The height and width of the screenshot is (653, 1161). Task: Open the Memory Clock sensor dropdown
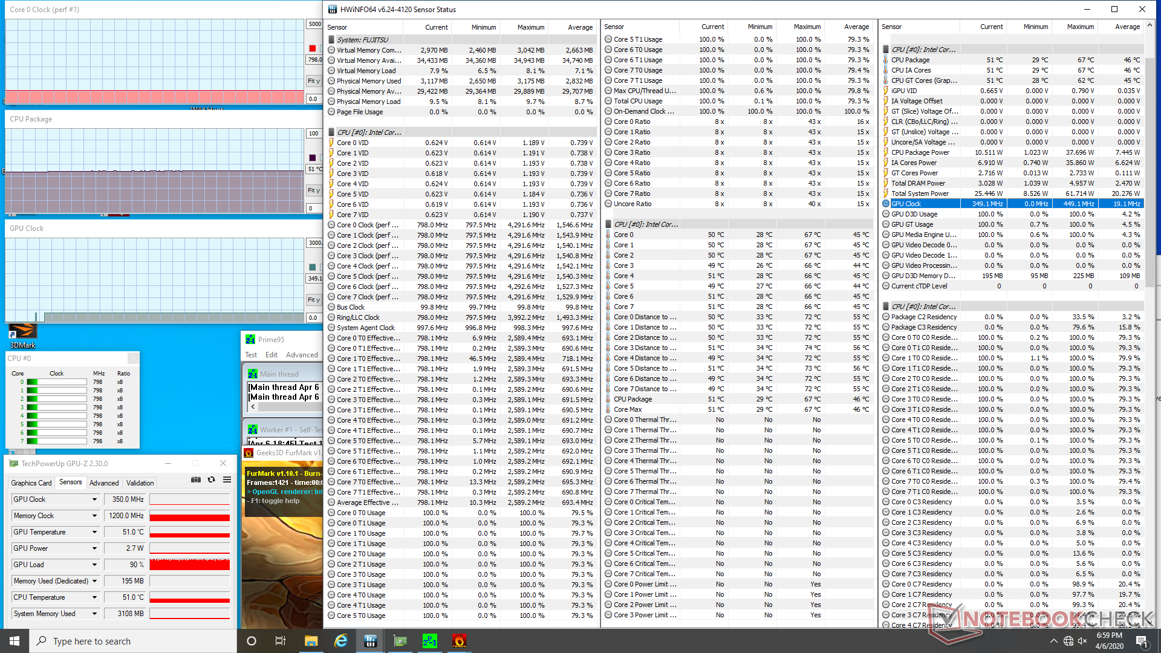click(94, 516)
